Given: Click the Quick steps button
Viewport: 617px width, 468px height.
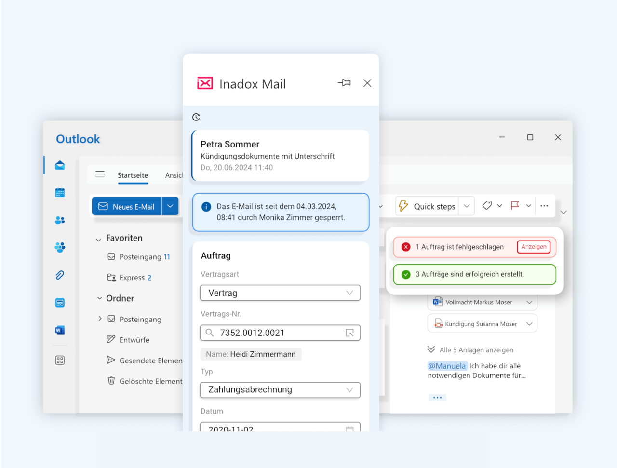Looking at the screenshot, I should point(427,206).
